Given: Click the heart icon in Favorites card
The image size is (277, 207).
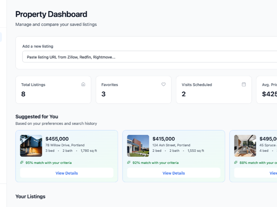Looking at the screenshot, I should tap(163, 84).
